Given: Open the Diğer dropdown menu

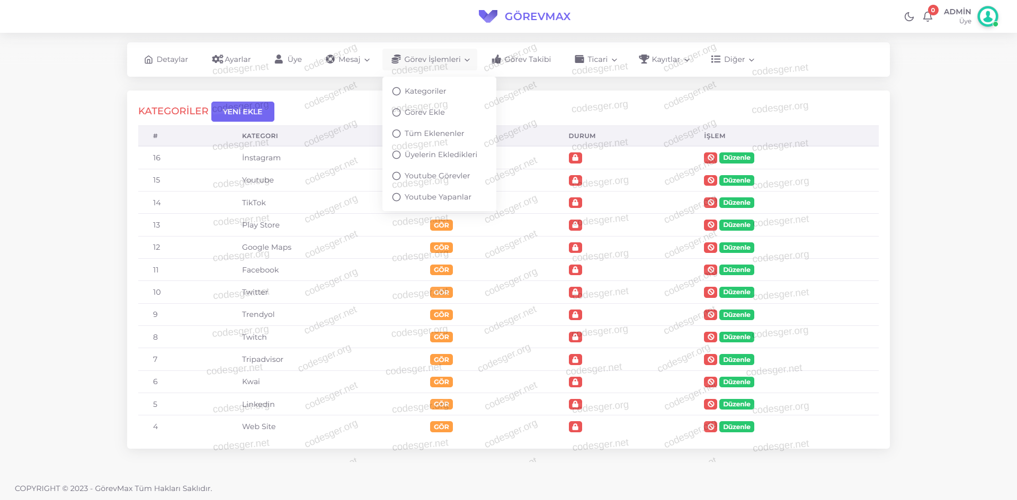Looking at the screenshot, I should (x=733, y=59).
